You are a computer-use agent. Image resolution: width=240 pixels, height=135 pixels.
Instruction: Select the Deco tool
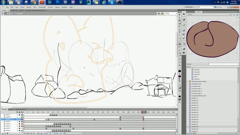(x=180, y=47)
